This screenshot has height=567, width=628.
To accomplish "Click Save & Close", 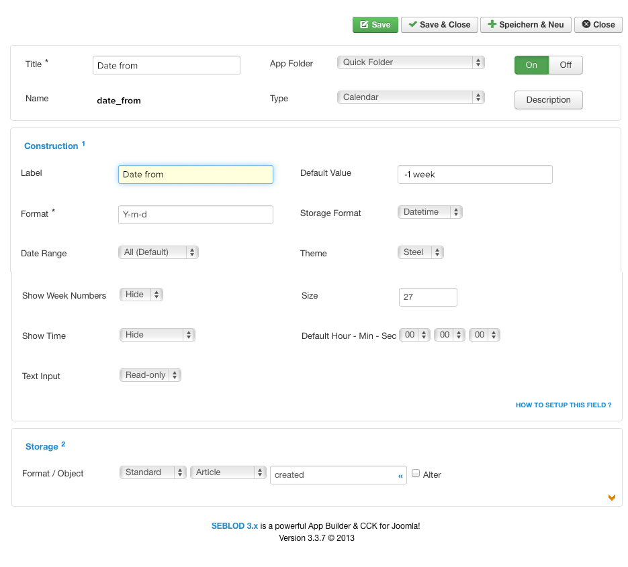I will point(439,25).
